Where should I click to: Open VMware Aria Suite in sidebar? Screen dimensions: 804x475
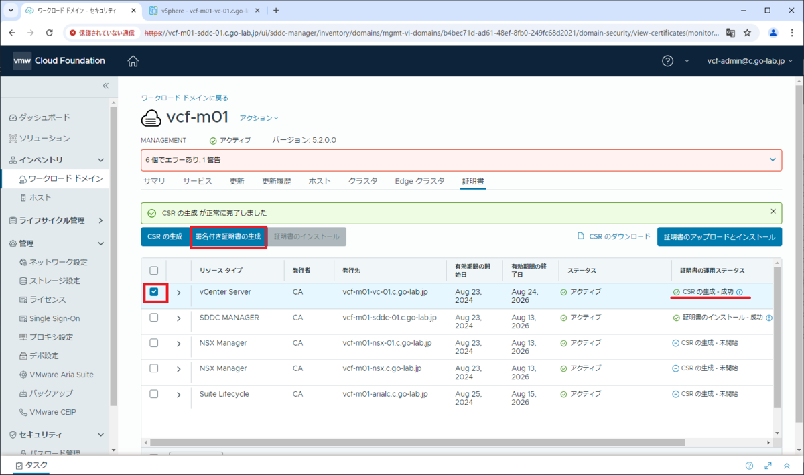pyautogui.click(x=57, y=375)
